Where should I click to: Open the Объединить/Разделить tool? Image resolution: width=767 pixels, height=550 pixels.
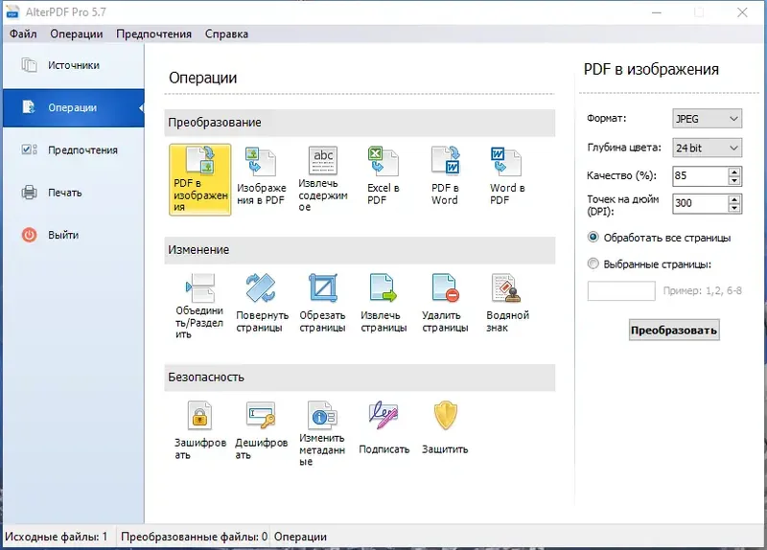click(199, 306)
